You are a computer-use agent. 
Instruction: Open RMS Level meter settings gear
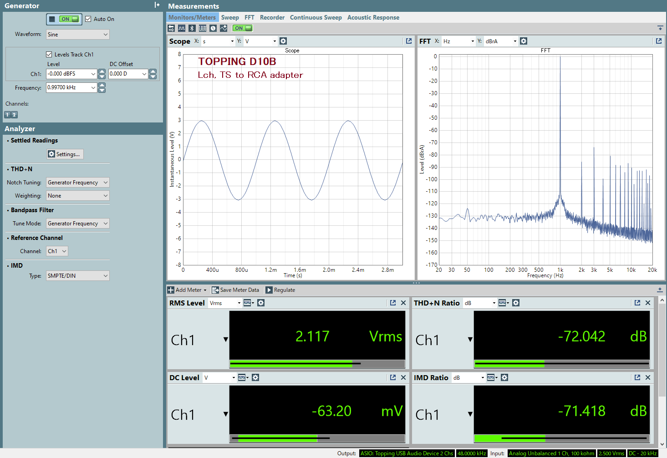coord(261,303)
